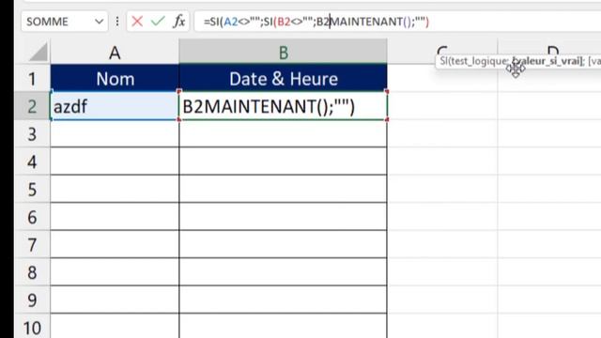The width and height of the screenshot is (601, 338).
Task: Open the Name Box dropdown showing SOMME
Action: (100, 22)
